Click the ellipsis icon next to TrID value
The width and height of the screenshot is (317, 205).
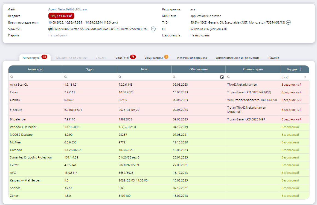tap(288, 22)
